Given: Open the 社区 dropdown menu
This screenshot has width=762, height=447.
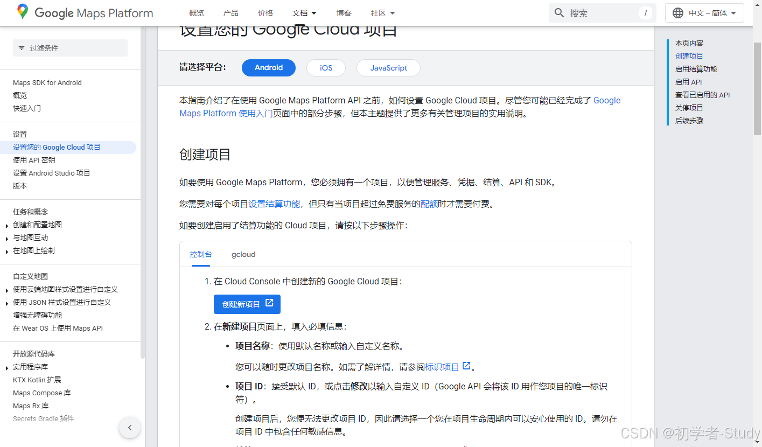Looking at the screenshot, I should (x=383, y=13).
